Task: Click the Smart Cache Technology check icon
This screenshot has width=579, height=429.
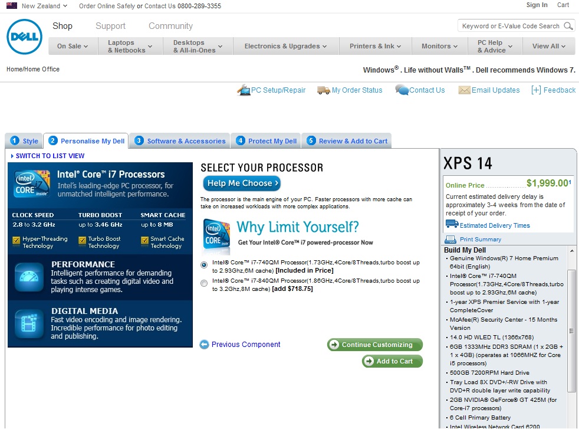Action: 145,241
